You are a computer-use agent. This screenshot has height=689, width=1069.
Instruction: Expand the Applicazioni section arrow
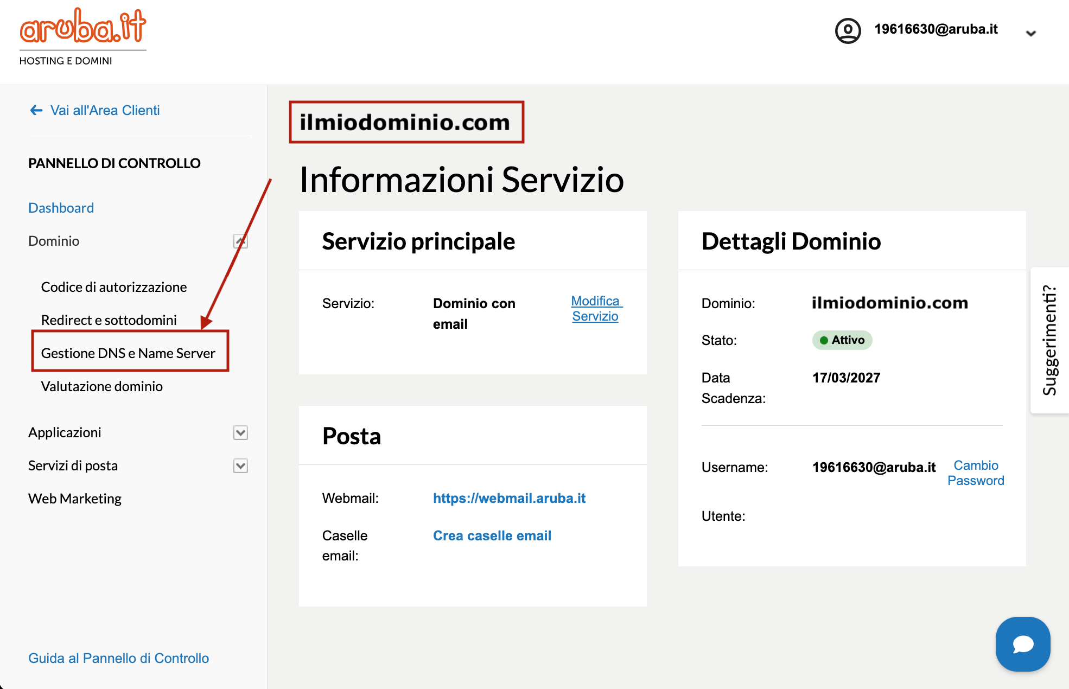[240, 432]
